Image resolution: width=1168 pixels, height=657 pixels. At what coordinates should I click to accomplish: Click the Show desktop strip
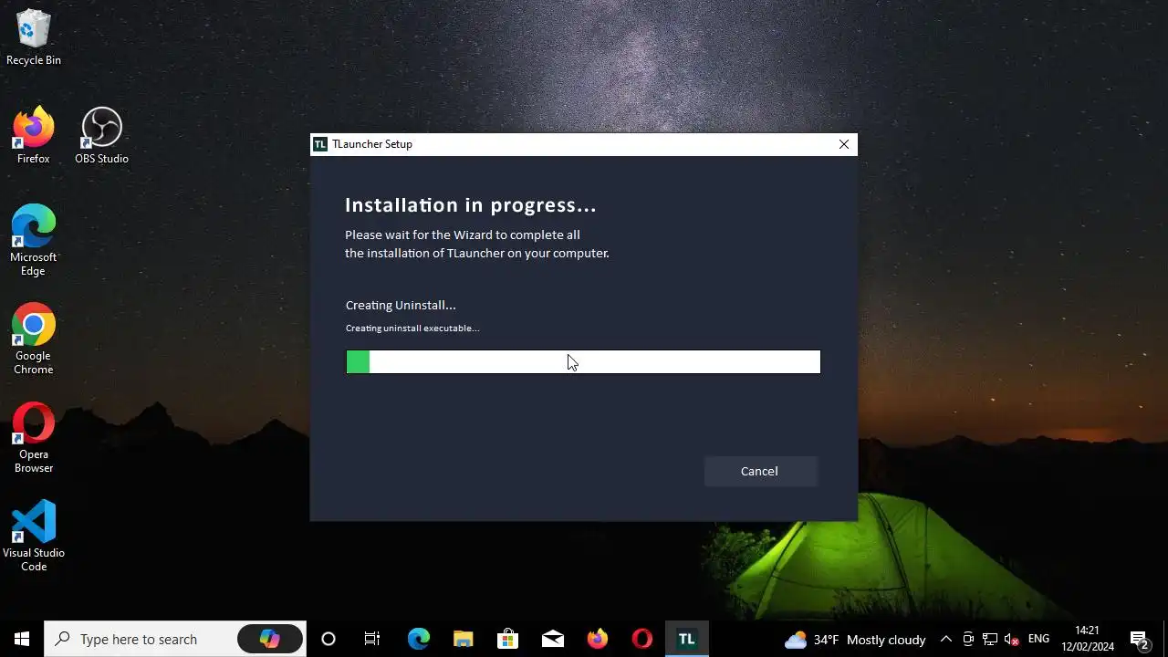(x=1164, y=639)
